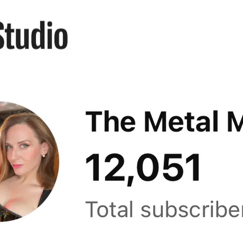Screen dimensions: 243x243
Task: Click the word Total below the count
Action: tap(109, 209)
